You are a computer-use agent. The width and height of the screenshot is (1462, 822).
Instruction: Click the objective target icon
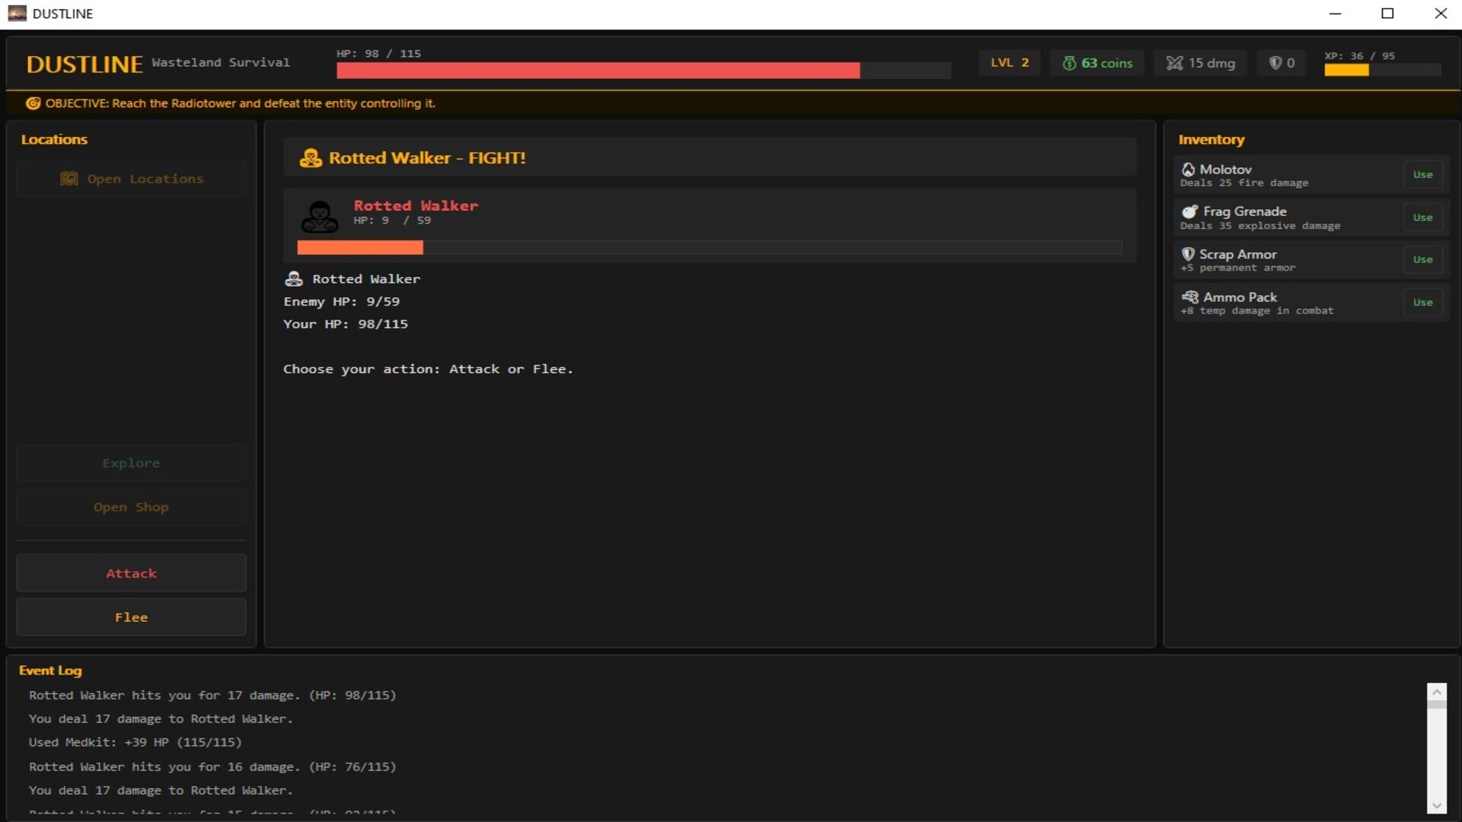coord(33,104)
